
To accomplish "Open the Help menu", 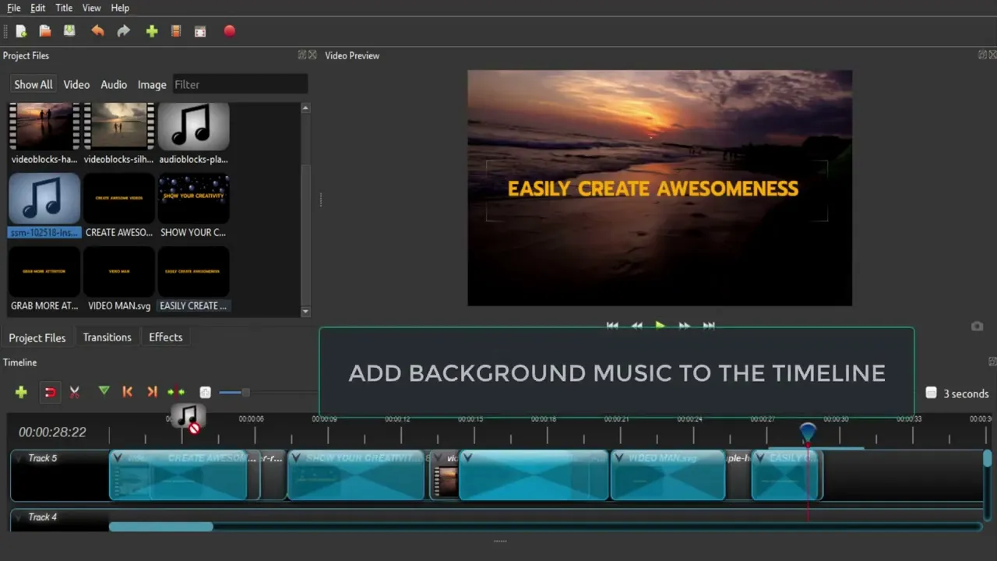I will 120,8.
